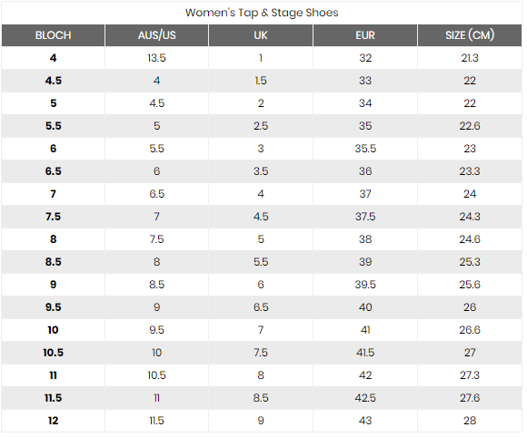Click AUS/US value 11.5
527x437 pixels.
pos(156,421)
